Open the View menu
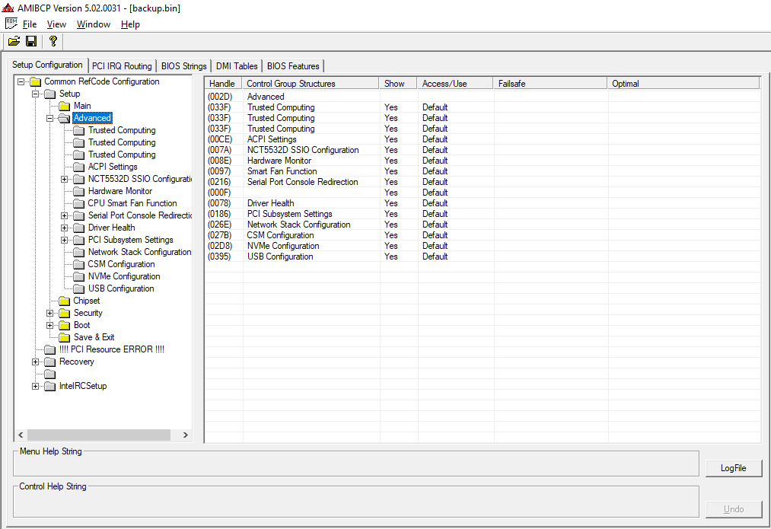 (x=56, y=24)
